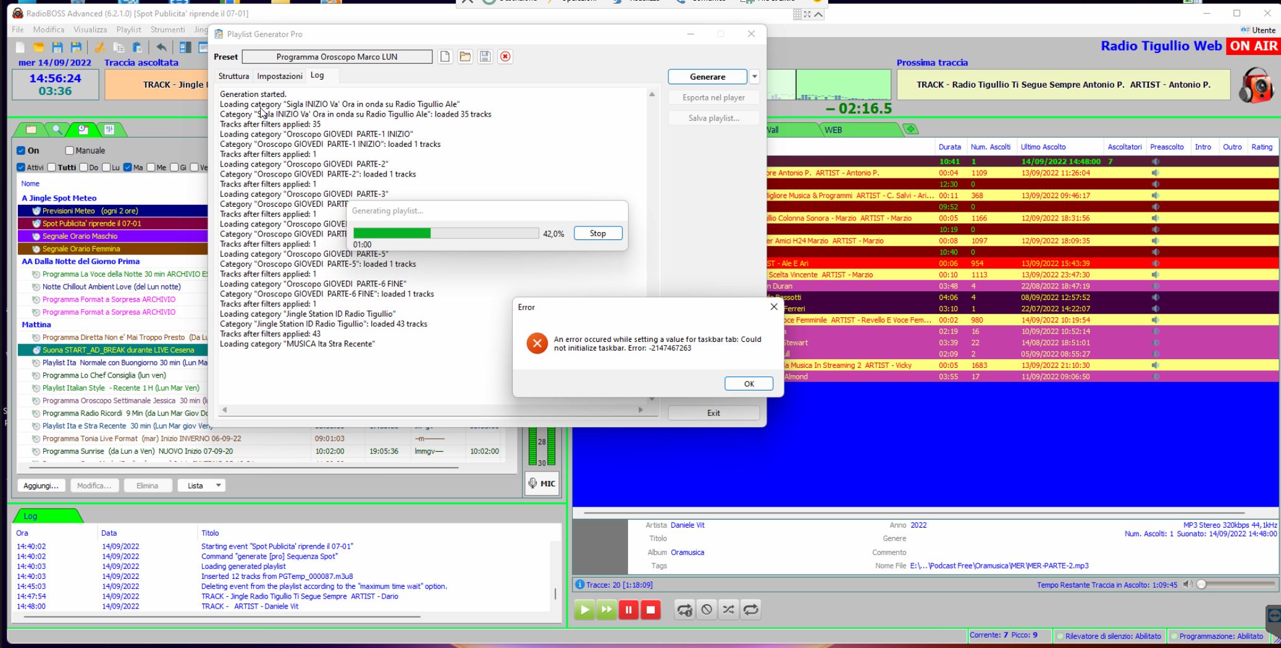The image size is (1281, 648).
Task: Click Aggiungi... button under events list
Action: pos(41,486)
